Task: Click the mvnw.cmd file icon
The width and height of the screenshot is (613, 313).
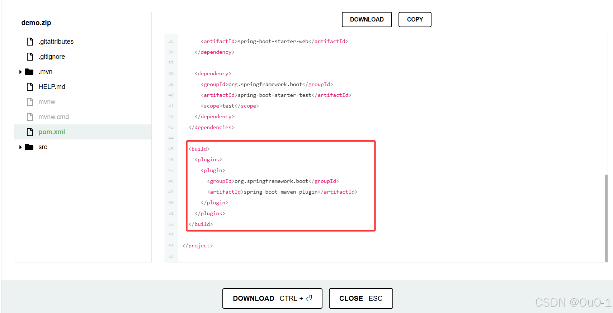Action: tap(30, 117)
